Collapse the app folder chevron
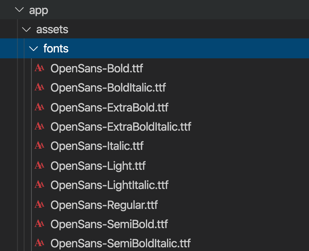 (x=19, y=10)
